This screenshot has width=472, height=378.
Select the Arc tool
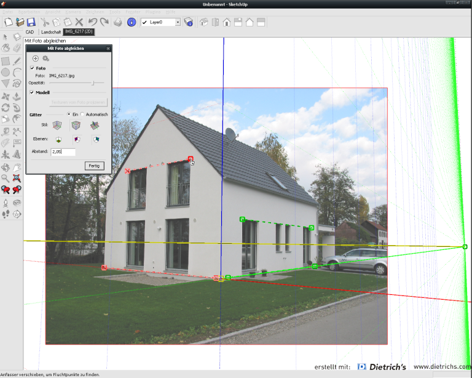click(x=17, y=73)
